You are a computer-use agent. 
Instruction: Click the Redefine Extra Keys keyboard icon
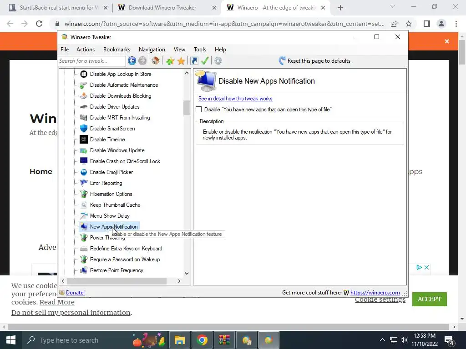click(84, 249)
